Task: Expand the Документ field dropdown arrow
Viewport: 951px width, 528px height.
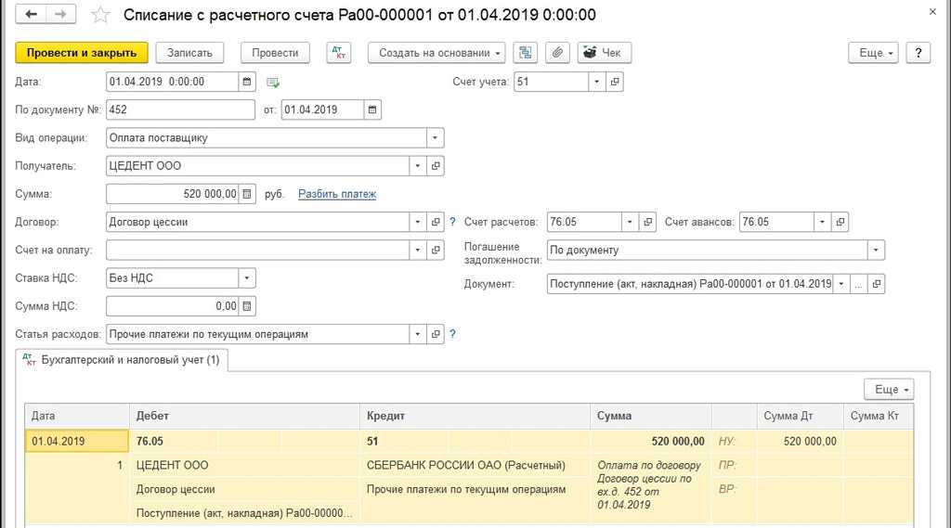Action: (841, 284)
